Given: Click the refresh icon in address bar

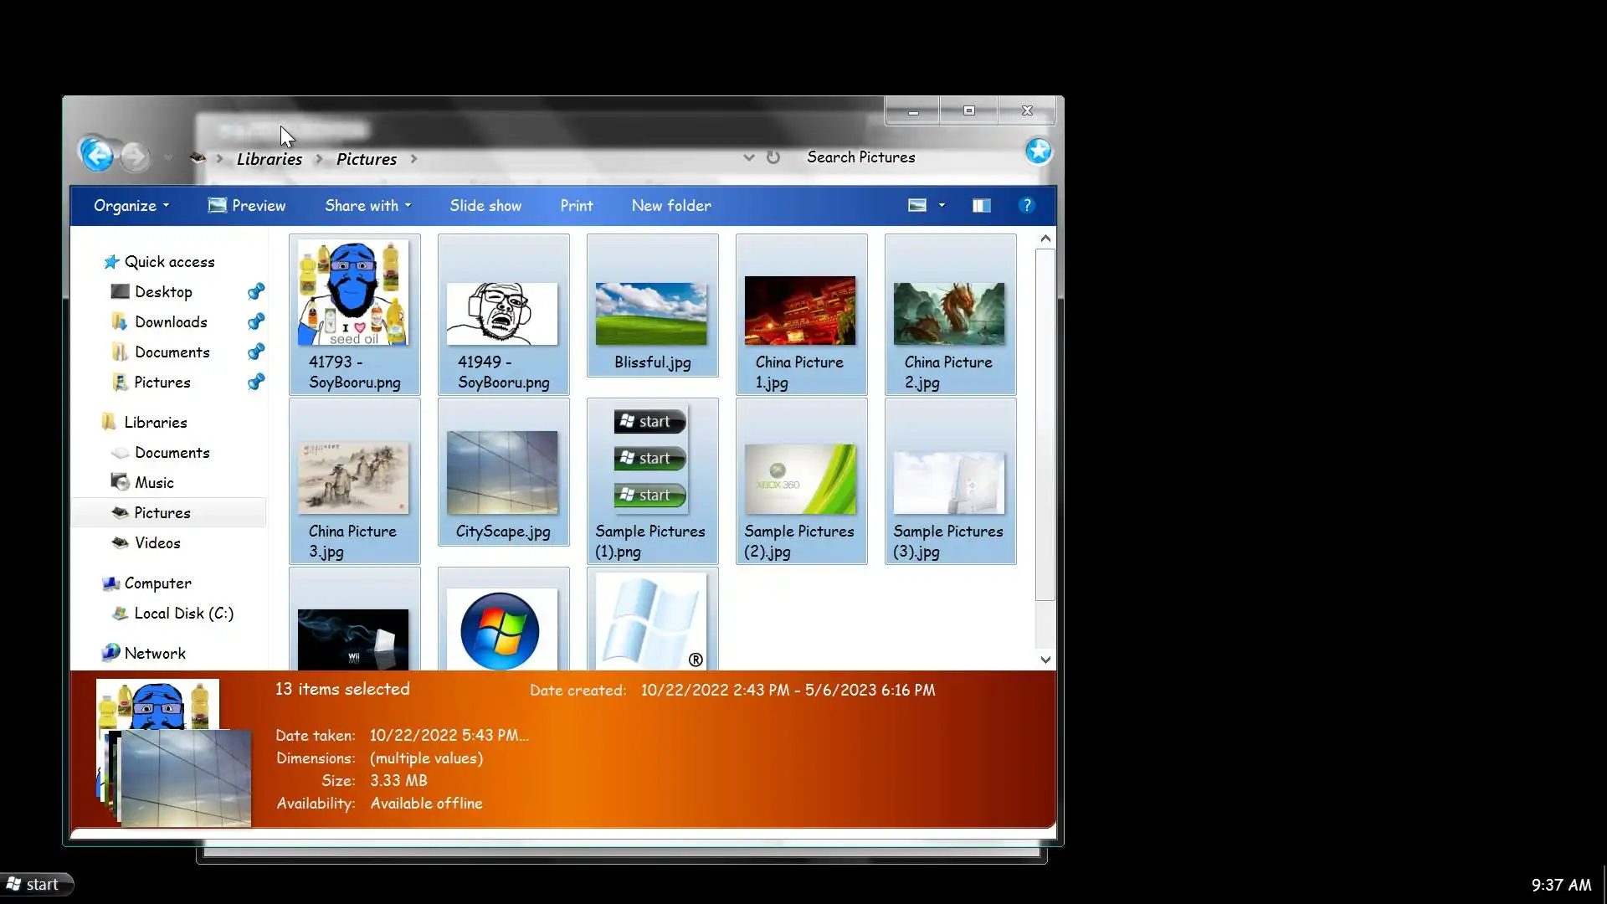Looking at the screenshot, I should click(x=773, y=157).
